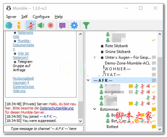Click the Telegram-Gruppe auf Anfrage text
This screenshot has height=137, width=167.
[x=23, y=66]
